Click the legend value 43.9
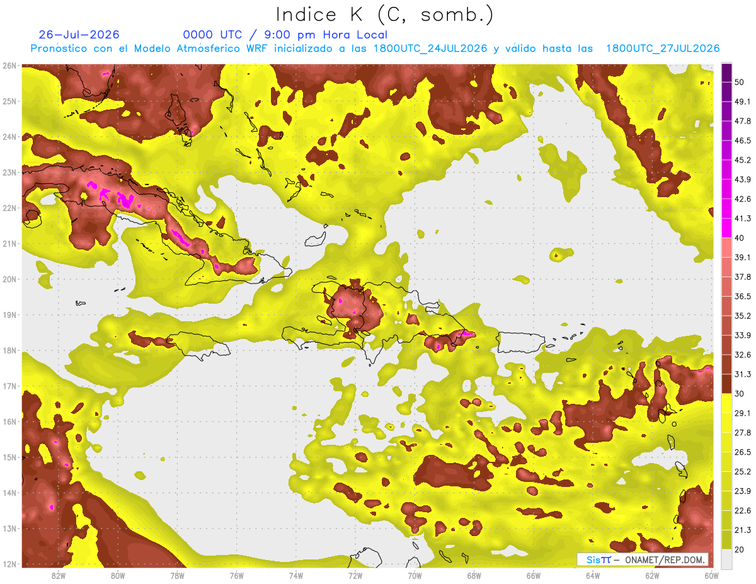 [743, 180]
